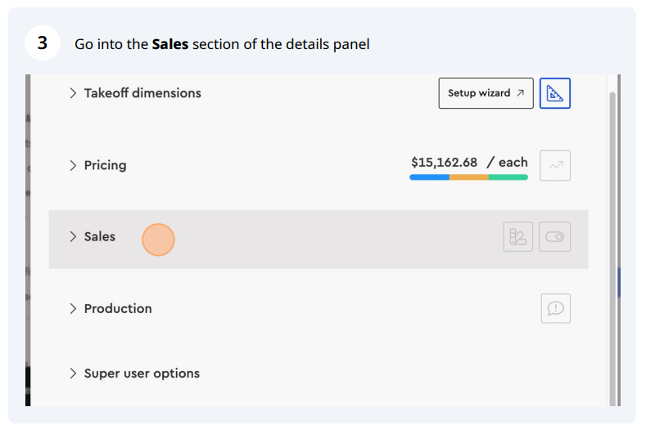Select the Takeoff dimensions label

coord(142,93)
